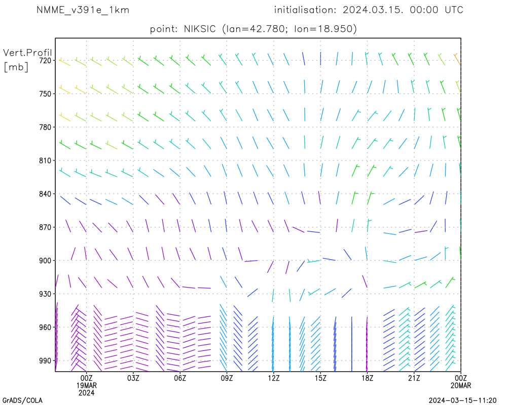507x405 pixels.
Task: Click the 810 pressure level label
Action: [x=46, y=160]
